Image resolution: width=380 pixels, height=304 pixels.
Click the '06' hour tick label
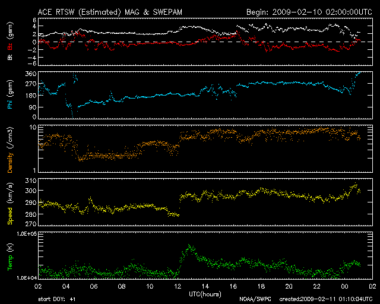tap(94, 286)
